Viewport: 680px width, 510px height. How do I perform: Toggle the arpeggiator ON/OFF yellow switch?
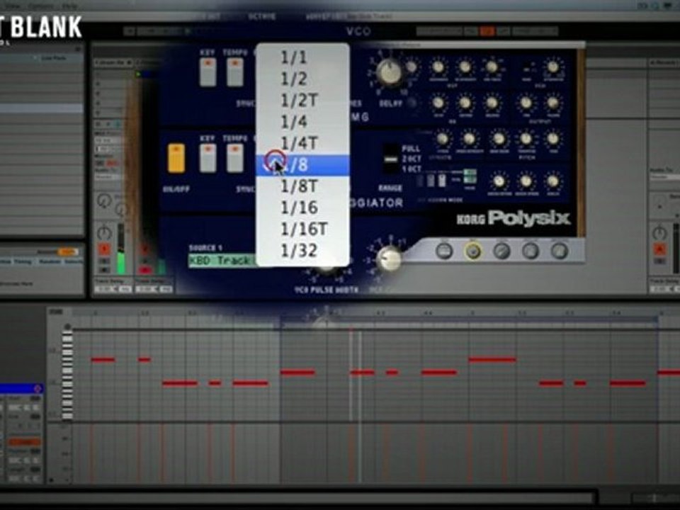pyautogui.click(x=176, y=158)
